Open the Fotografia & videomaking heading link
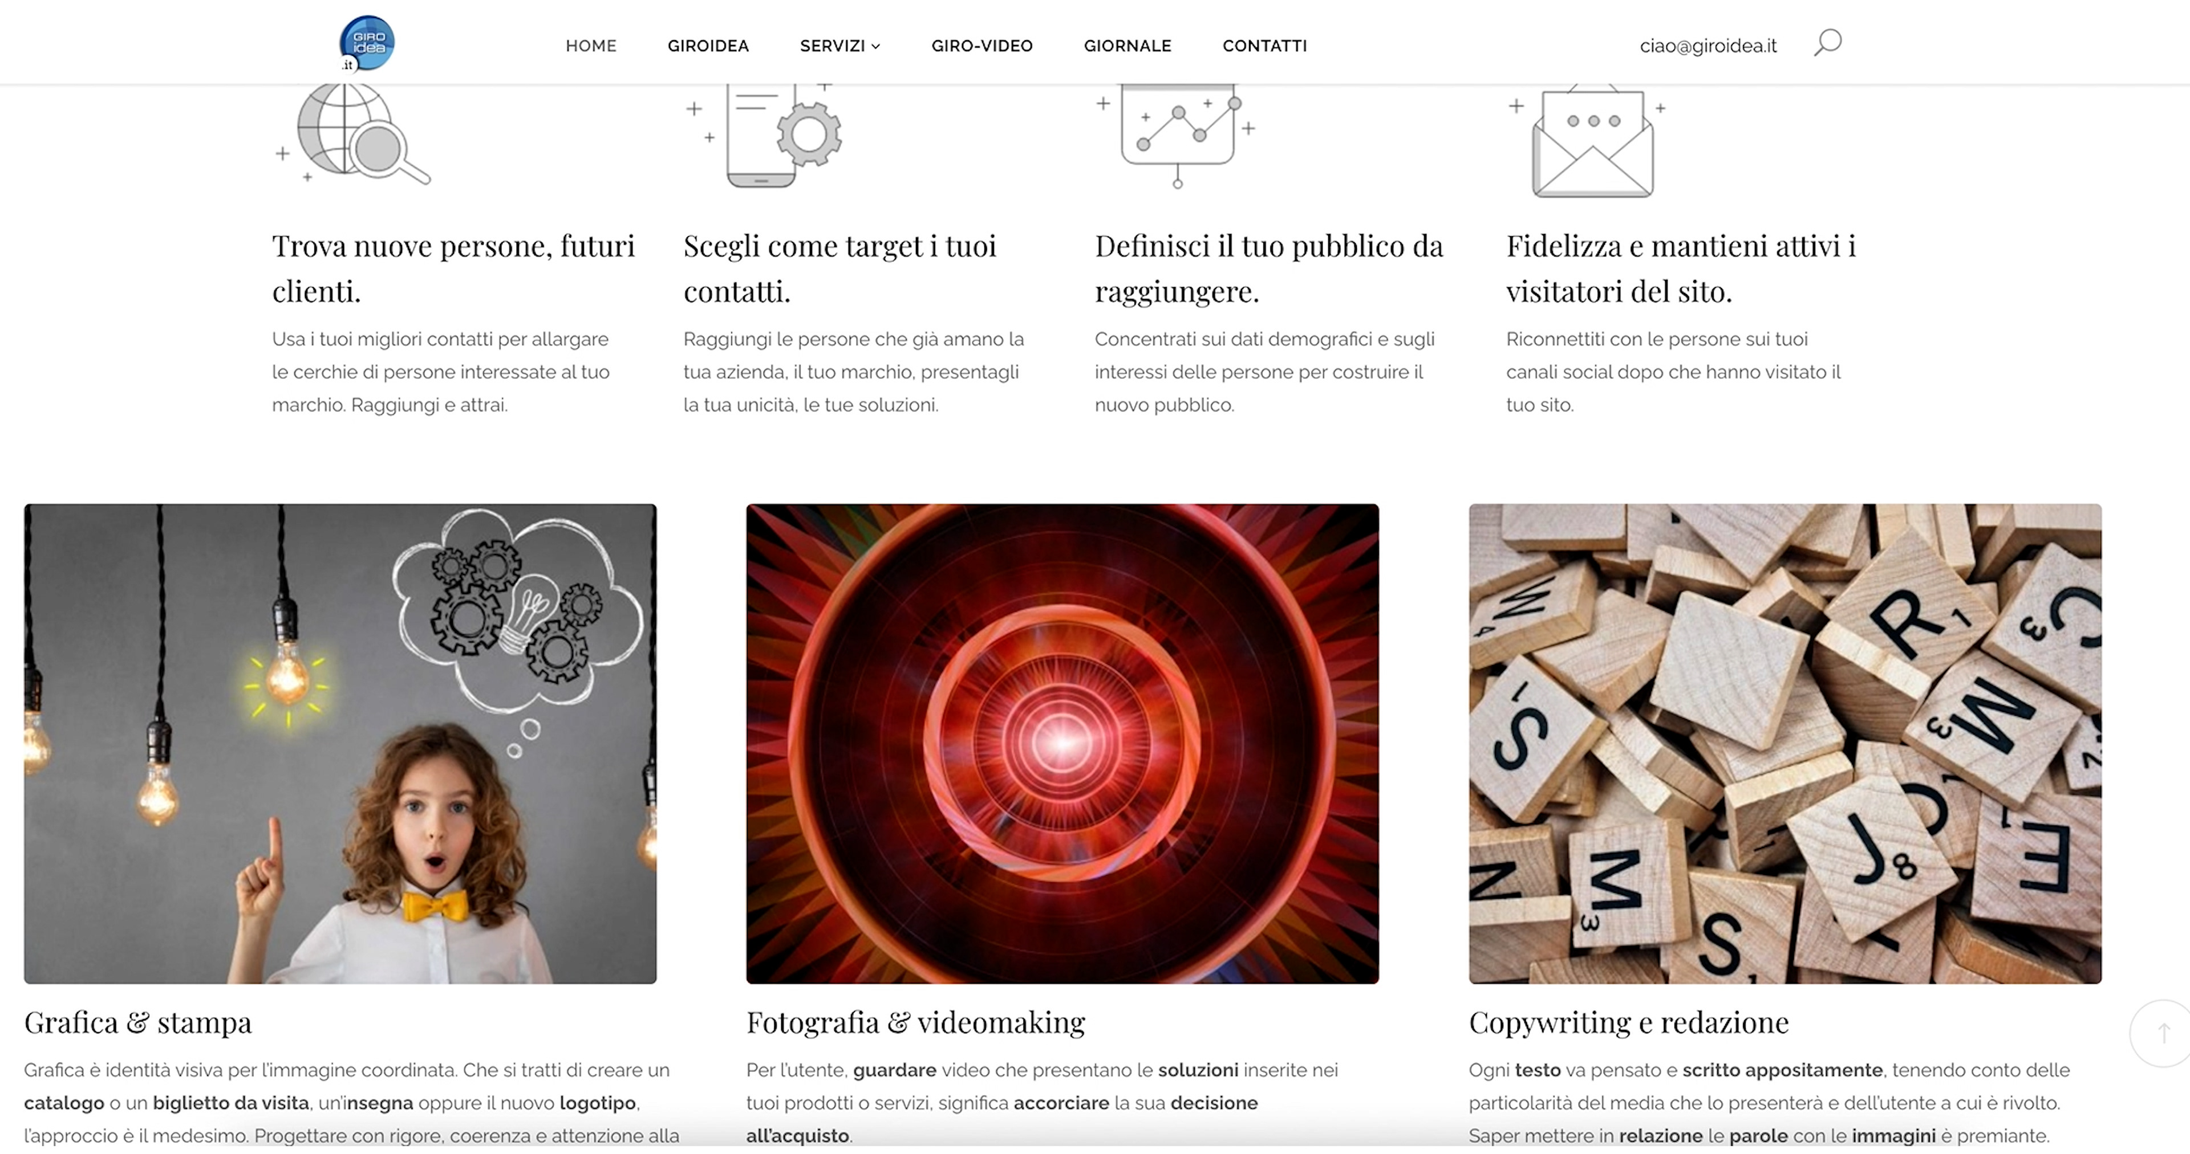The image size is (2190, 1154). click(915, 1022)
